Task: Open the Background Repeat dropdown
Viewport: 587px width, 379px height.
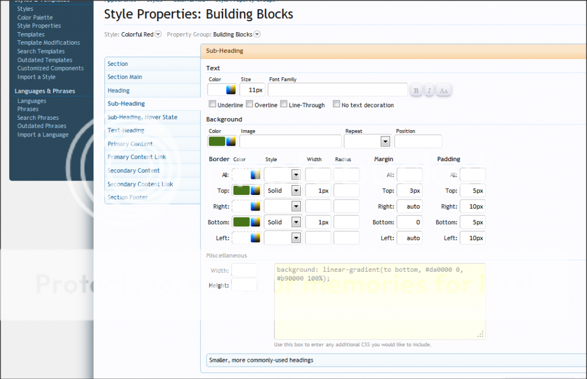Action: 385,142
